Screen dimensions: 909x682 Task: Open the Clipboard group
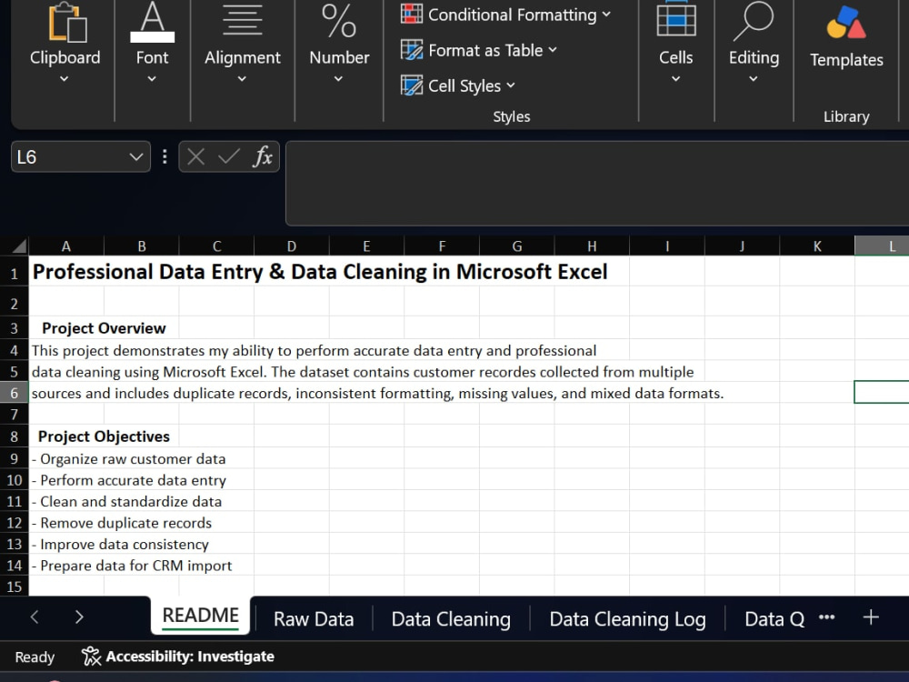coord(65,44)
